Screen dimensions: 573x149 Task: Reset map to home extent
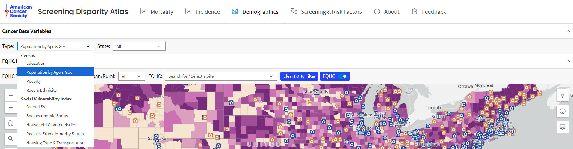11,123
